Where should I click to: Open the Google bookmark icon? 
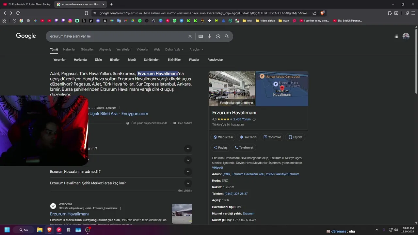coord(21,21)
